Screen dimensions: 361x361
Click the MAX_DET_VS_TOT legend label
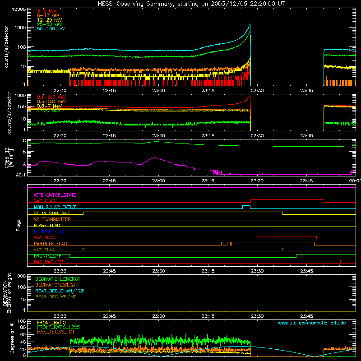(x=56, y=332)
